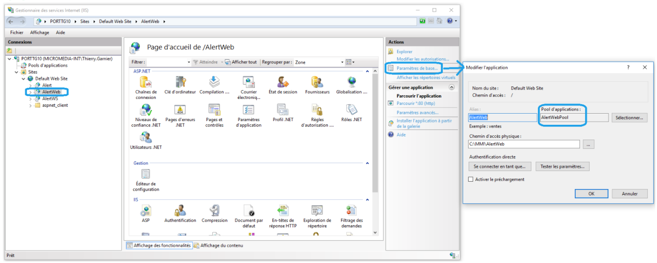Click the Sélectionner... button
This screenshot has width=657, height=263.
click(x=629, y=118)
